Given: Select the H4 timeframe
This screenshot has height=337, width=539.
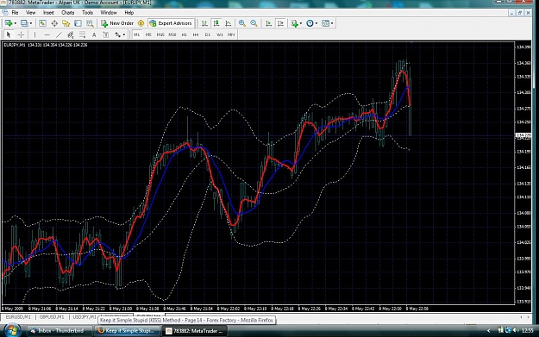Looking at the screenshot, I should point(196,34).
